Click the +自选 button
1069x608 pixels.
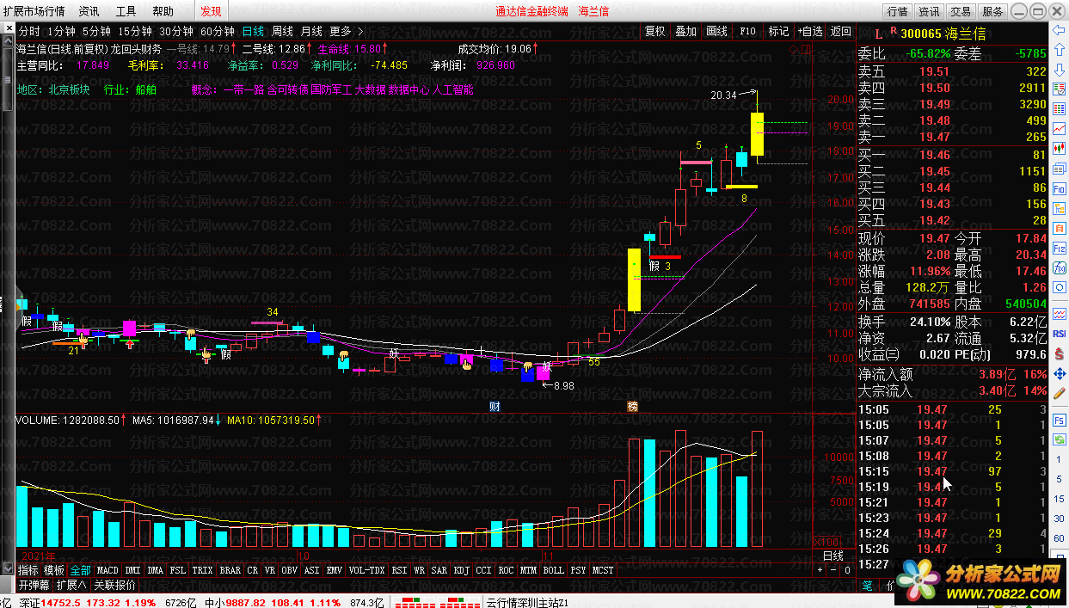coord(809,31)
